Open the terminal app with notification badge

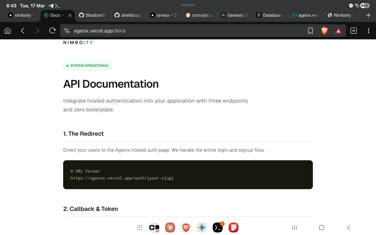218,227
